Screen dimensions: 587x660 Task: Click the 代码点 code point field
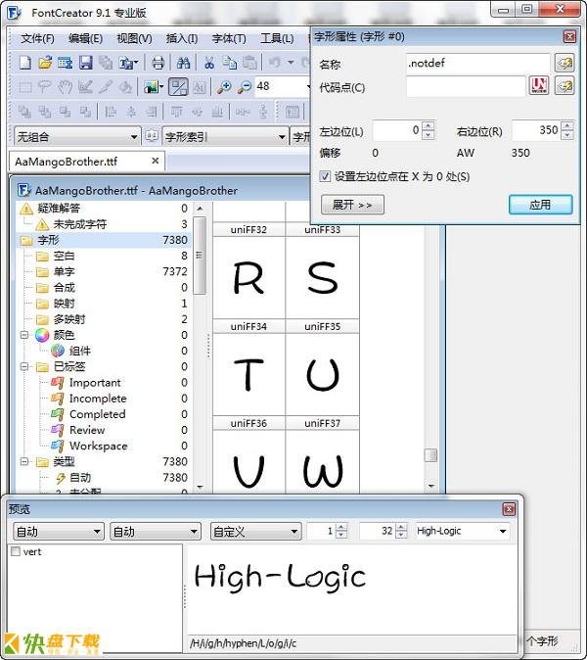[466, 86]
